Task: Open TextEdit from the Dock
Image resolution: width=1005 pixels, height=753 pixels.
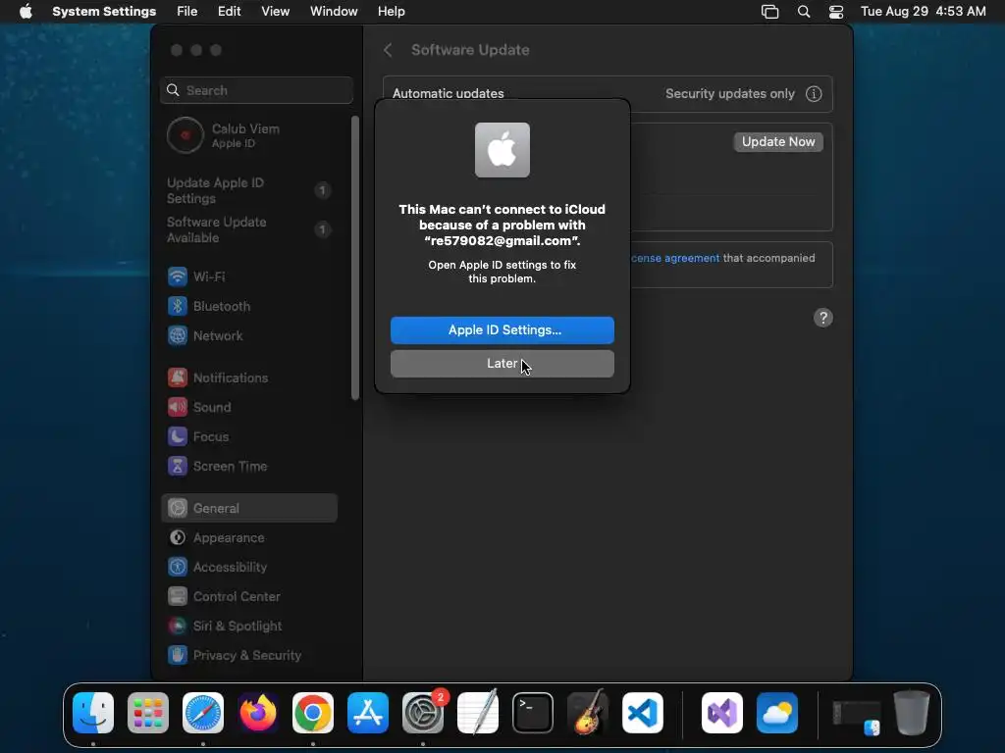Action: (x=478, y=713)
